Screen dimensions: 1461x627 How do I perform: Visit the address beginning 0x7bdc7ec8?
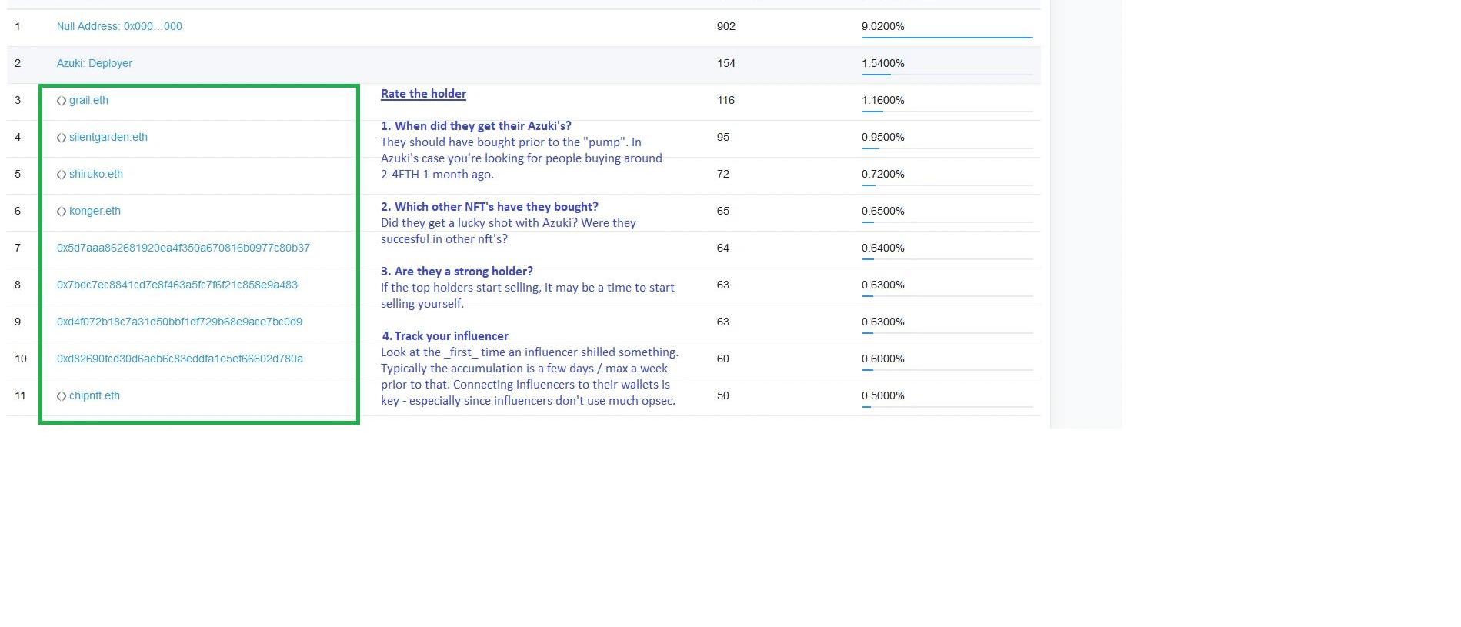tap(177, 285)
